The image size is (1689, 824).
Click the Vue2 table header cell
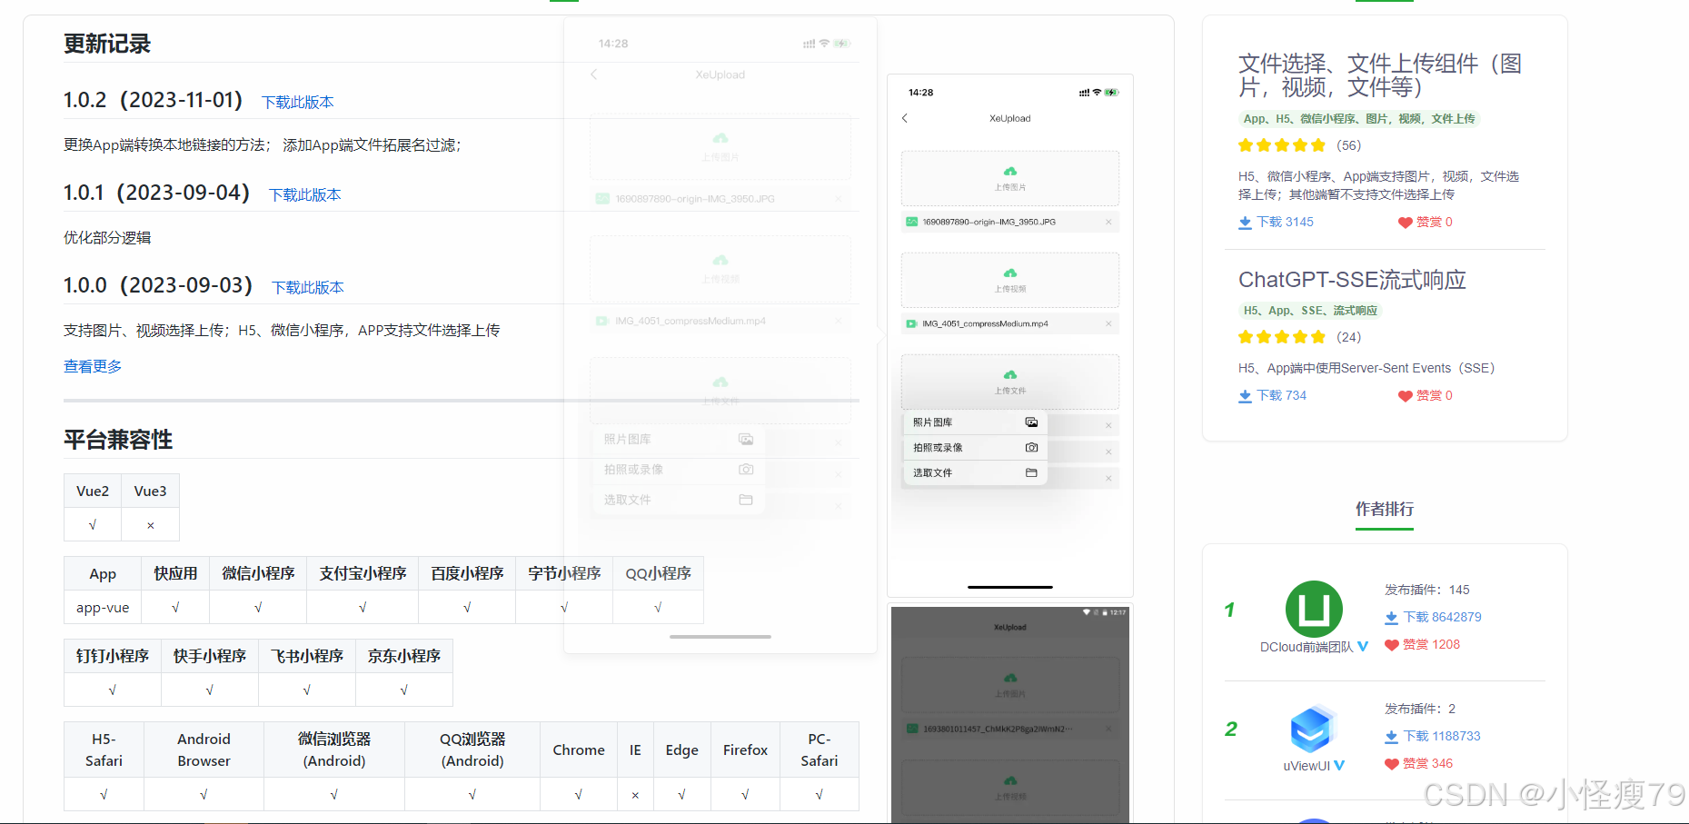93,491
